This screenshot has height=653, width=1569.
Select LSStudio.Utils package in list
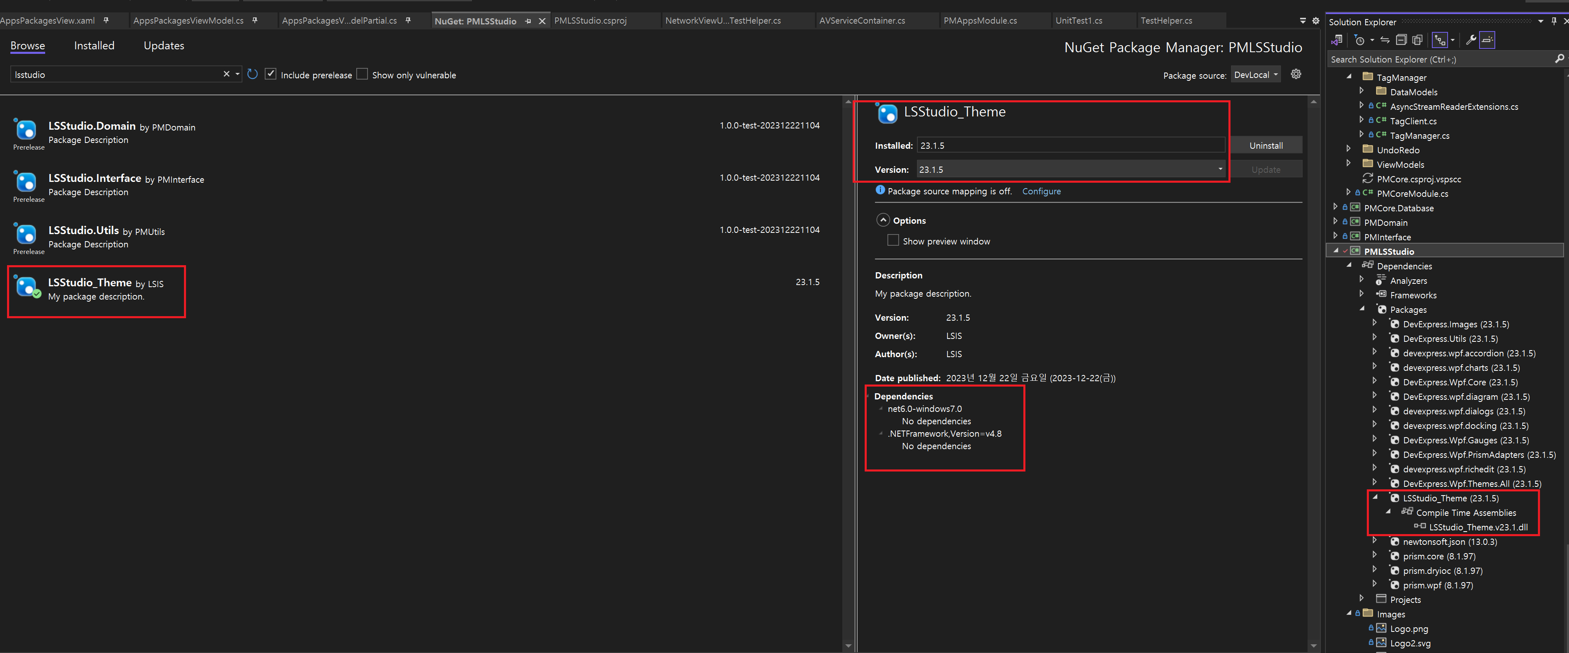[x=83, y=230]
